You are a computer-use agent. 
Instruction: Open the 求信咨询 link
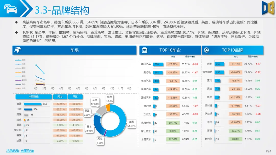(x=13, y=151)
